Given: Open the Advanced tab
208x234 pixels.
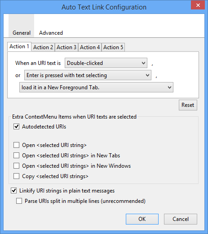Looking at the screenshot, I should tap(51, 33).
